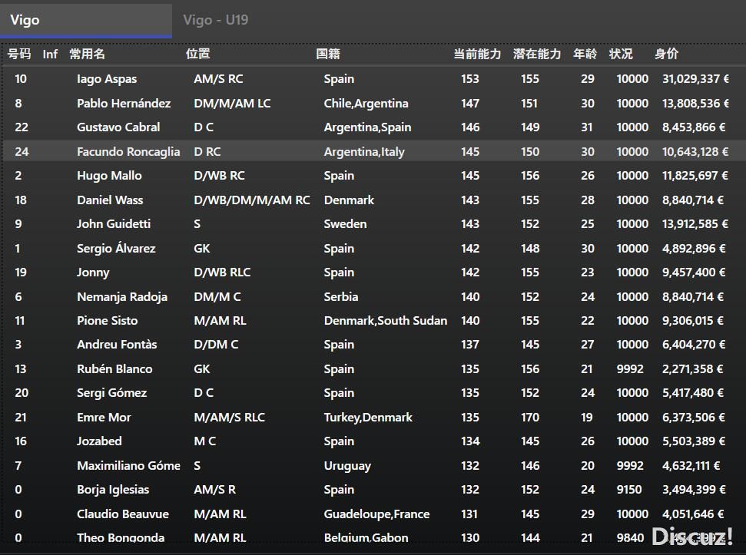Select player Iago Aspas
The image size is (746, 555).
click(107, 79)
